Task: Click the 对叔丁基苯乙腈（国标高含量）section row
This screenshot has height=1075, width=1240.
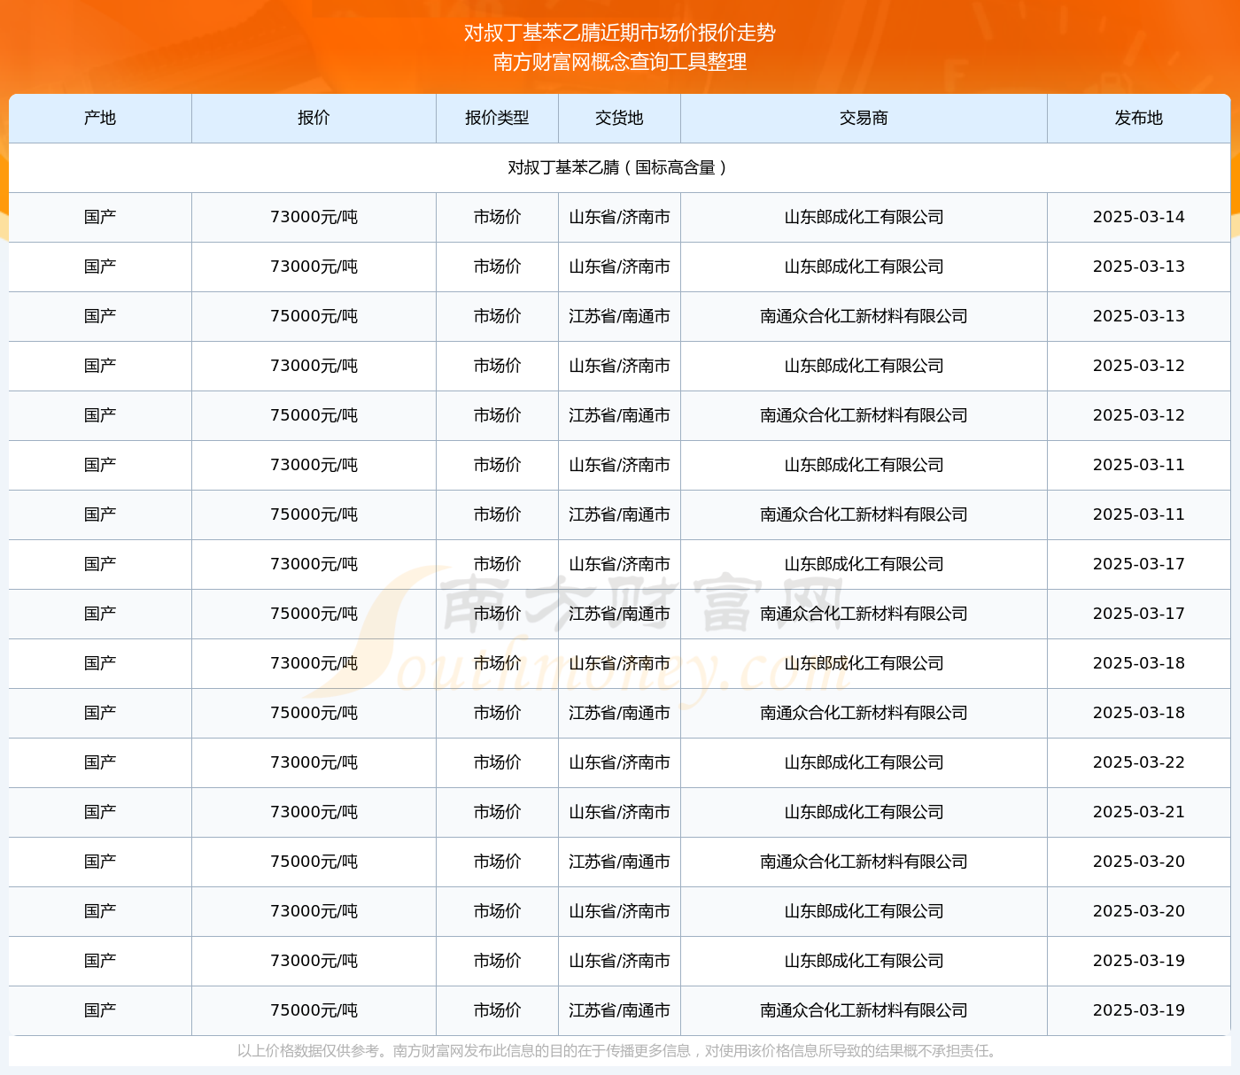Action: pos(619,167)
